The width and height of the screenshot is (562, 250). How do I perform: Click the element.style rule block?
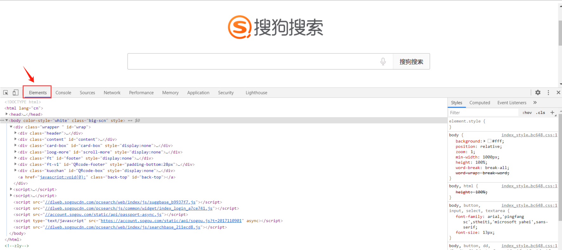point(503,124)
